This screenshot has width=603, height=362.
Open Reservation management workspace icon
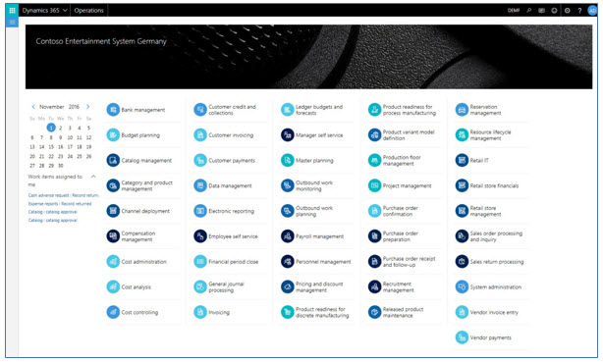coord(462,110)
